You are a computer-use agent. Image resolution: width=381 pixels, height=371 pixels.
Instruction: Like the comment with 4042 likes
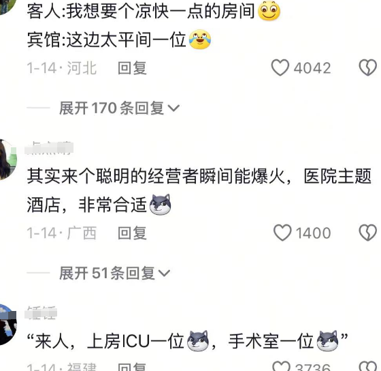[280, 68]
